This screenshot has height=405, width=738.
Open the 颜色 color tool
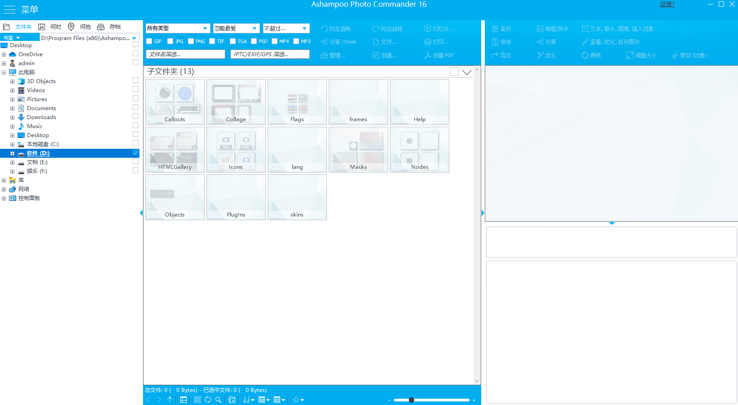pos(591,55)
